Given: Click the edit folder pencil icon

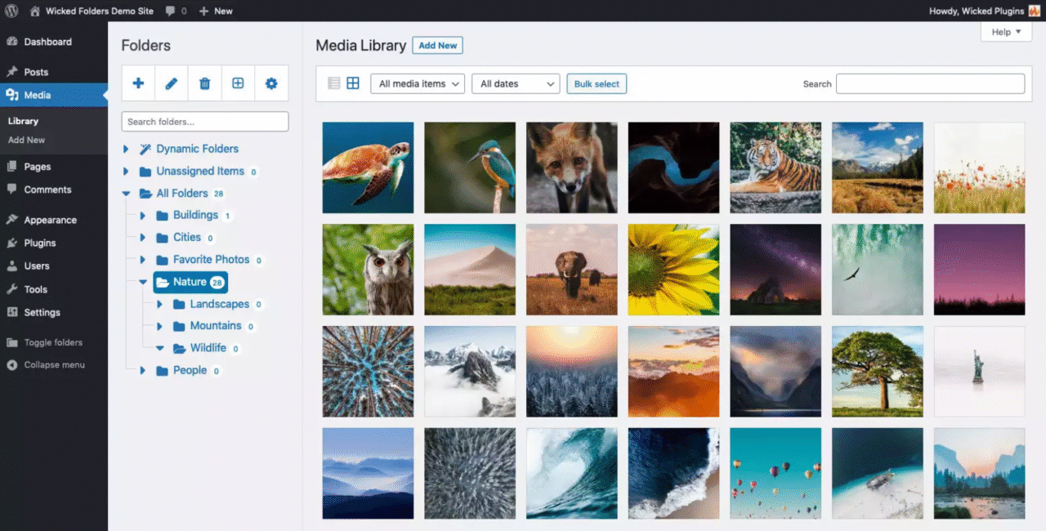Looking at the screenshot, I should tap(172, 83).
